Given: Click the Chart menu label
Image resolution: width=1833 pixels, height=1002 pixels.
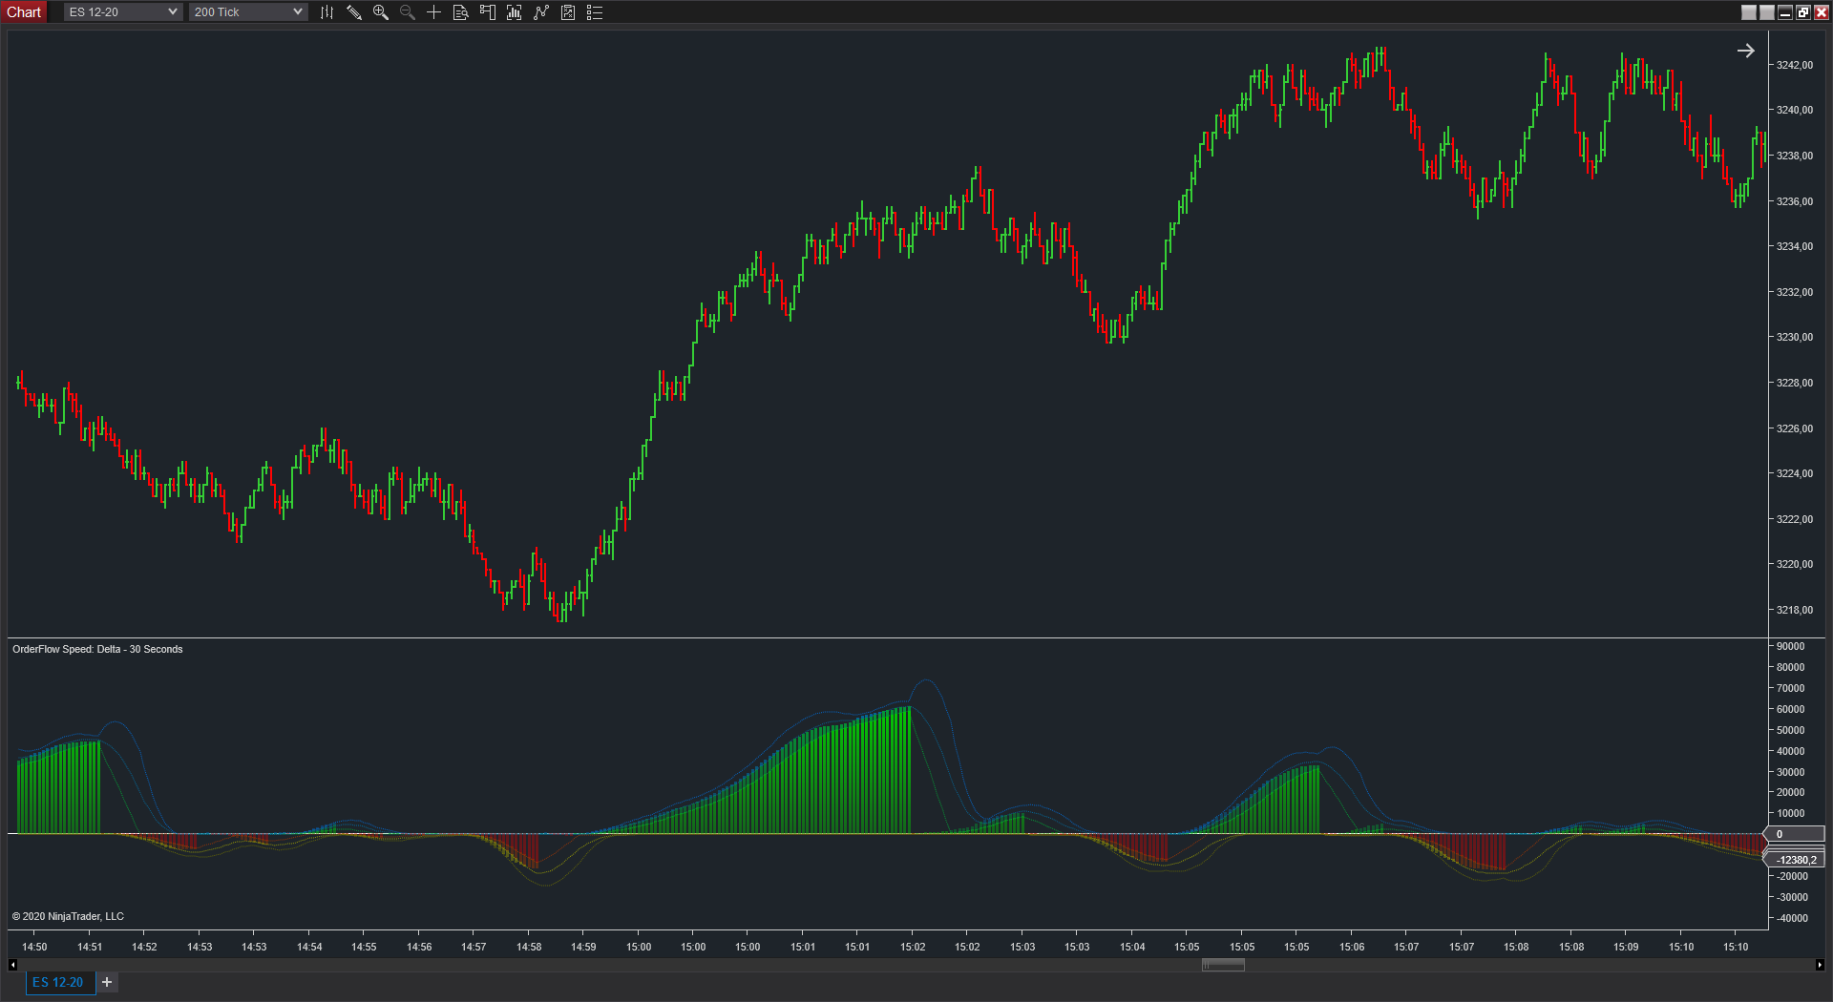Looking at the screenshot, I should (24, 12).
